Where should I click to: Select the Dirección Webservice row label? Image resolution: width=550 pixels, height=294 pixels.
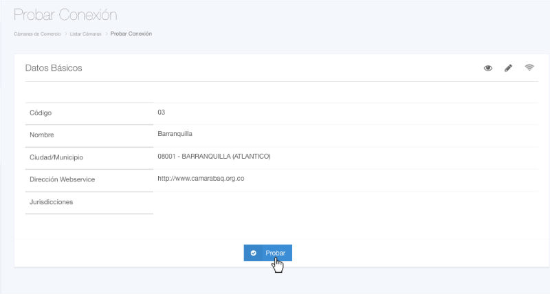click(x=62, y=180)
